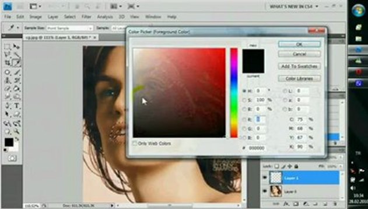Open the Layer menu

tap(53, 17)
